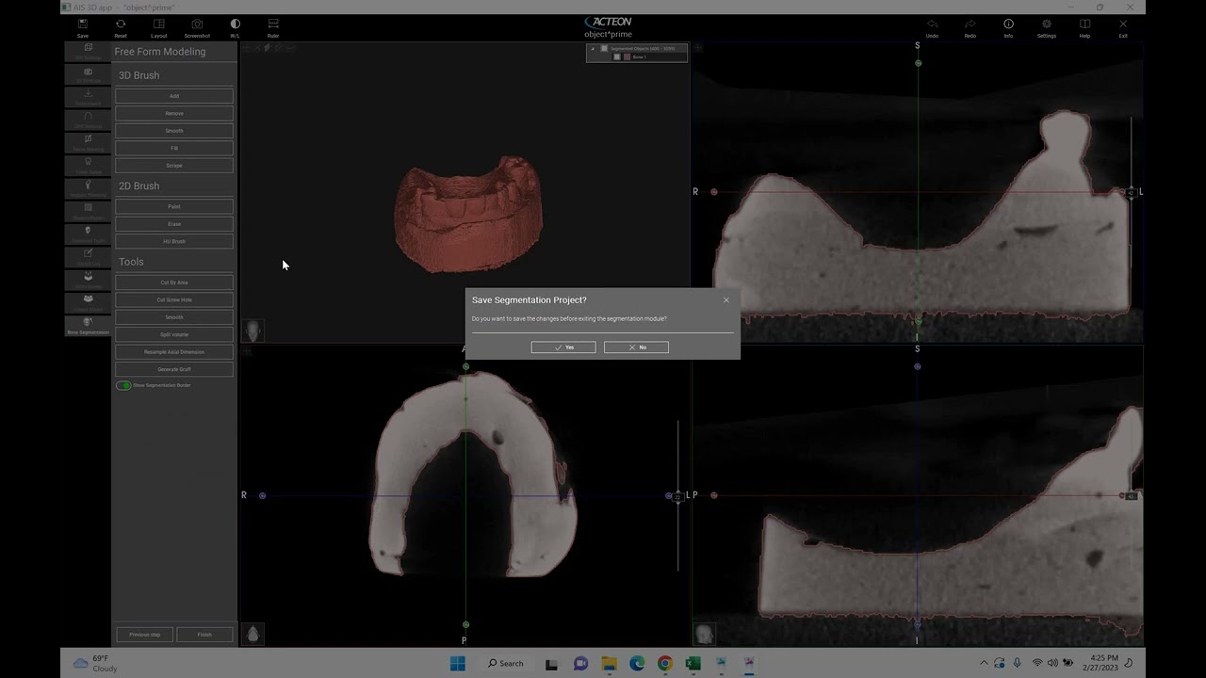The height and width of the screenshot is (678, 1206).
Task: Click the Bone 1 color swatch
Action: pos(627,56)
